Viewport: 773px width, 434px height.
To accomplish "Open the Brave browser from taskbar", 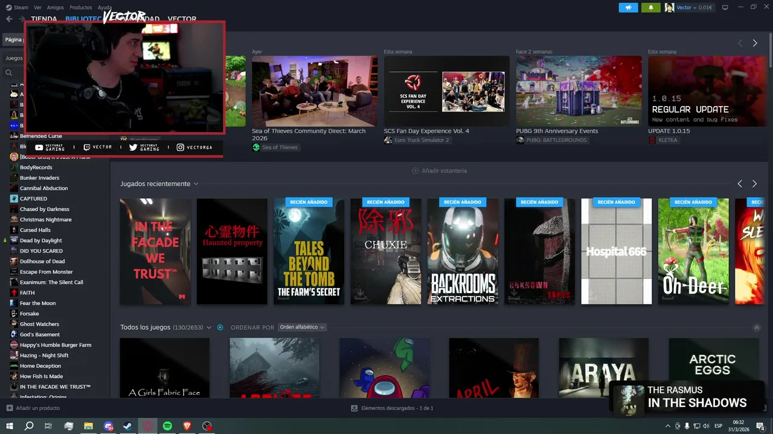I will [187, 426].
